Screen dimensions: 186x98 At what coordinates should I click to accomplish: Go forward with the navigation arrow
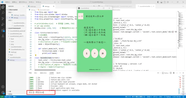tap(58, 2)
